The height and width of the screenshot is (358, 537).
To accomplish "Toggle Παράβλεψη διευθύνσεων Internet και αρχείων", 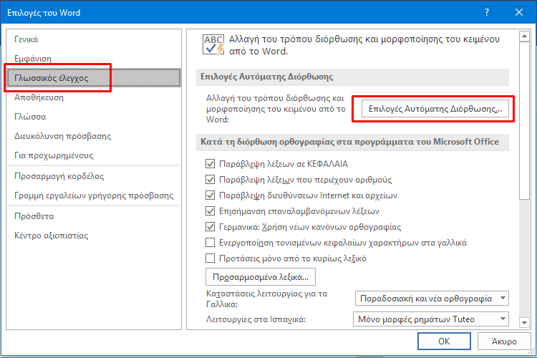I will click(210, 195).
